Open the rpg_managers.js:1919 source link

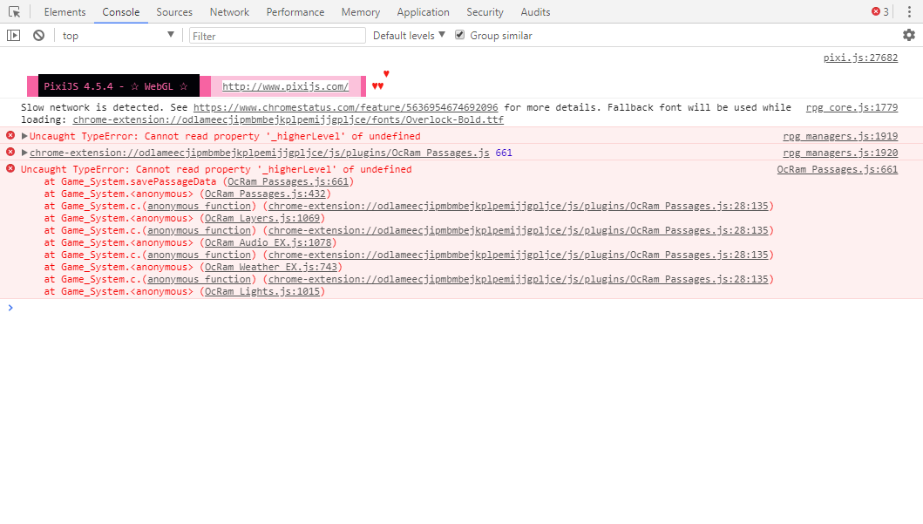click(x=840, y=136)
